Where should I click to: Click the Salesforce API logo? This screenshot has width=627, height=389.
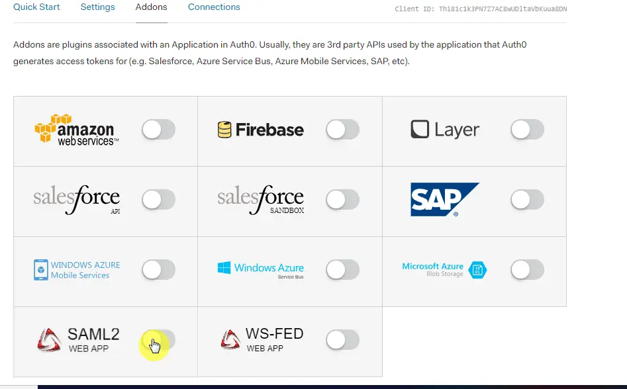76,199
